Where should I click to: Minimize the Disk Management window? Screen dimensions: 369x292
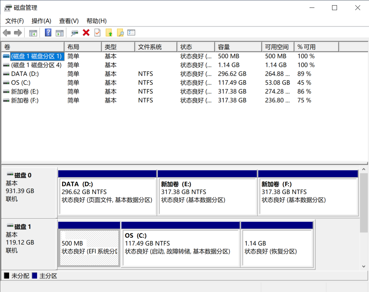[x=312, y=8]
